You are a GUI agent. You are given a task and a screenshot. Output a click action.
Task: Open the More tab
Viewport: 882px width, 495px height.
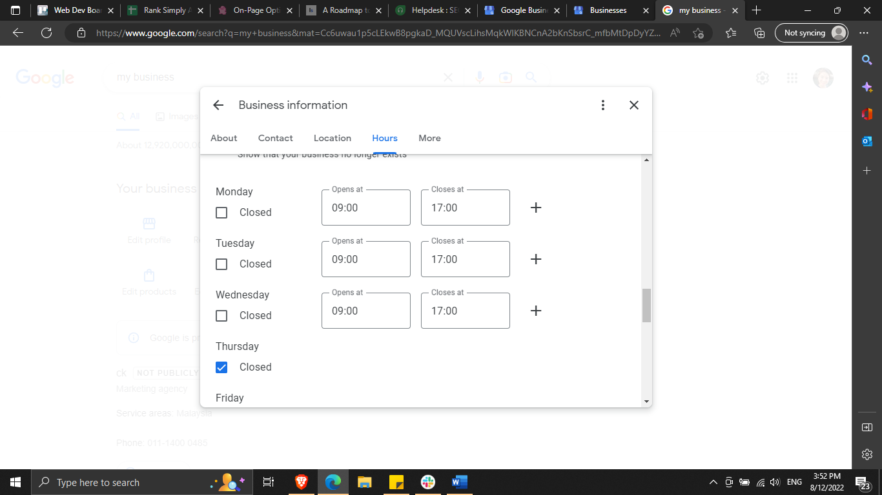click(x=429, y=138)
